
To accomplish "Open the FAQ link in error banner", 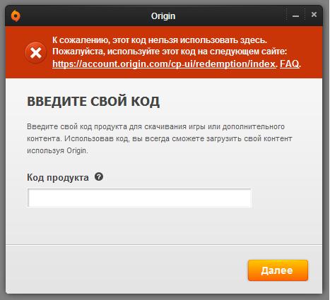I will tap(290, 64).
